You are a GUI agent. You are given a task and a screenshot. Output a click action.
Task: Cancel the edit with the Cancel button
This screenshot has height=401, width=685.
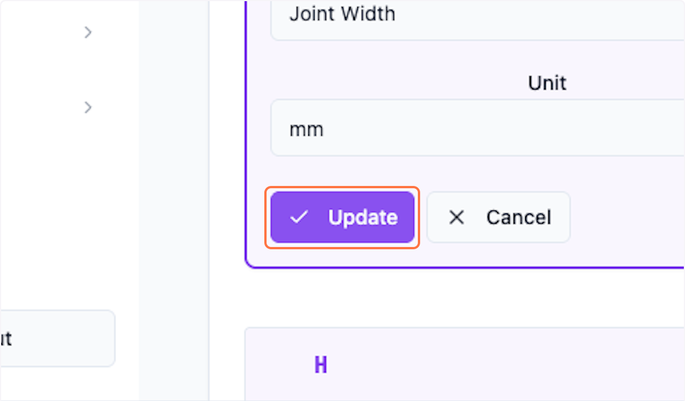(498, 217)
